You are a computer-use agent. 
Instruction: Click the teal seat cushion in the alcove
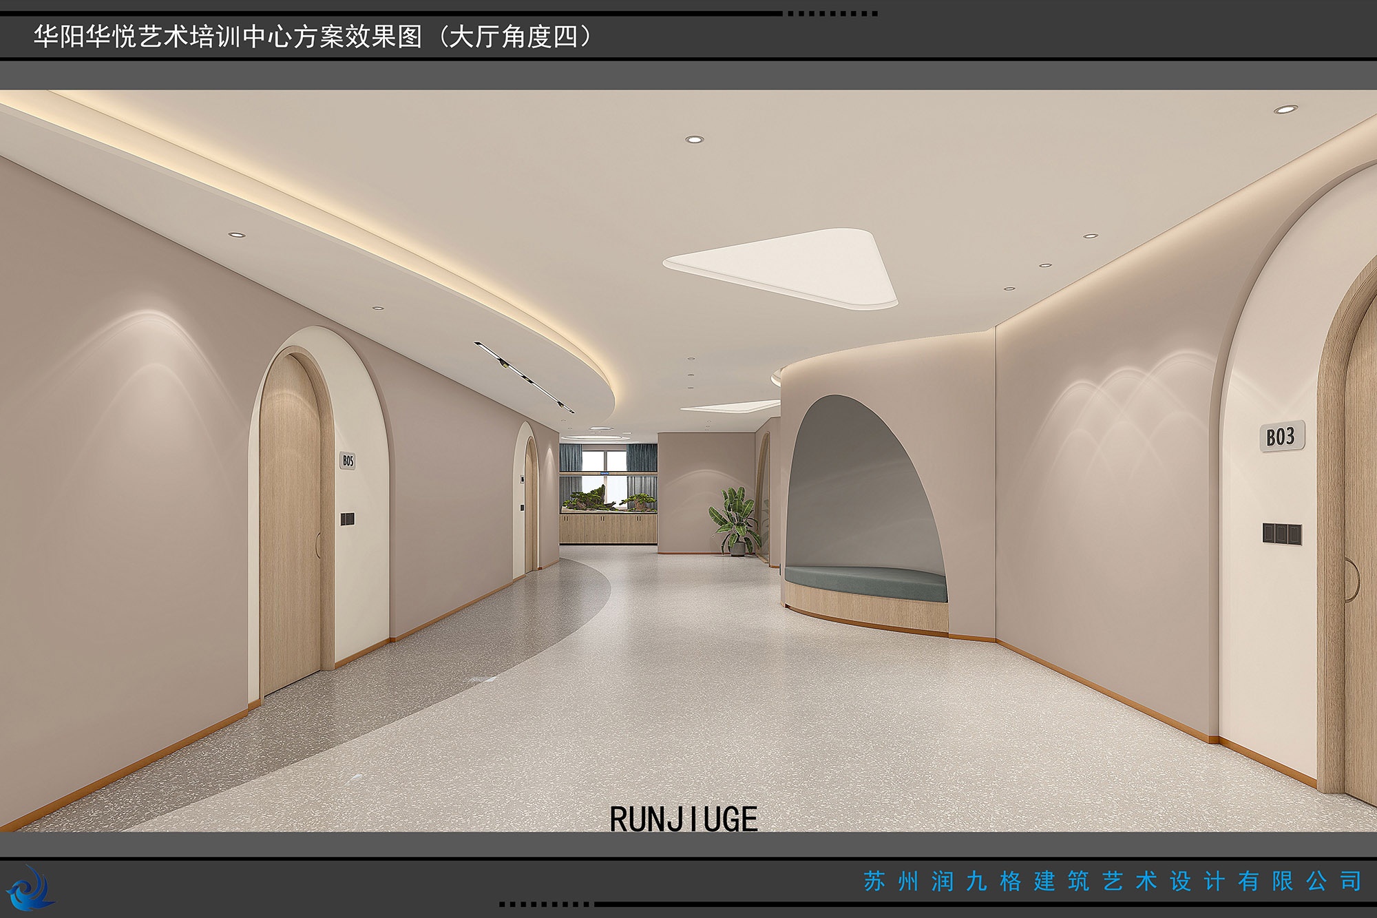866,583
